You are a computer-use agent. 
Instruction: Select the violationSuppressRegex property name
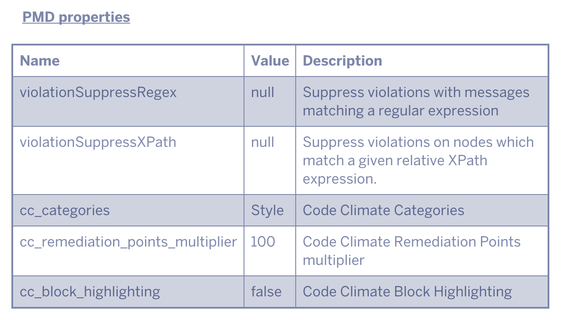pyautogui.click(x=98, y=93)
